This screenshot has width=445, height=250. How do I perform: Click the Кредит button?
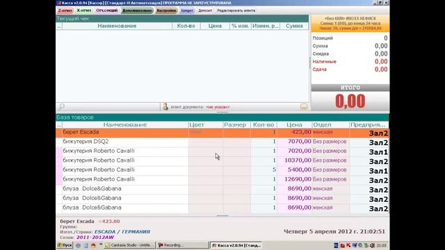click(x=187, y=10)
